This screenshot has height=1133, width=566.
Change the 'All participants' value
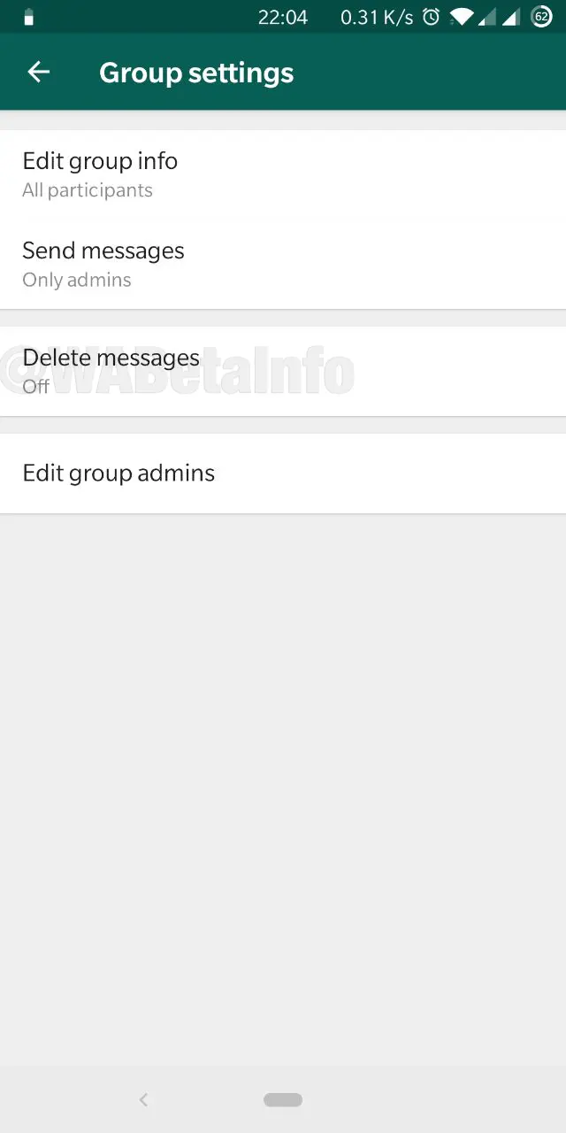[88, 190]
